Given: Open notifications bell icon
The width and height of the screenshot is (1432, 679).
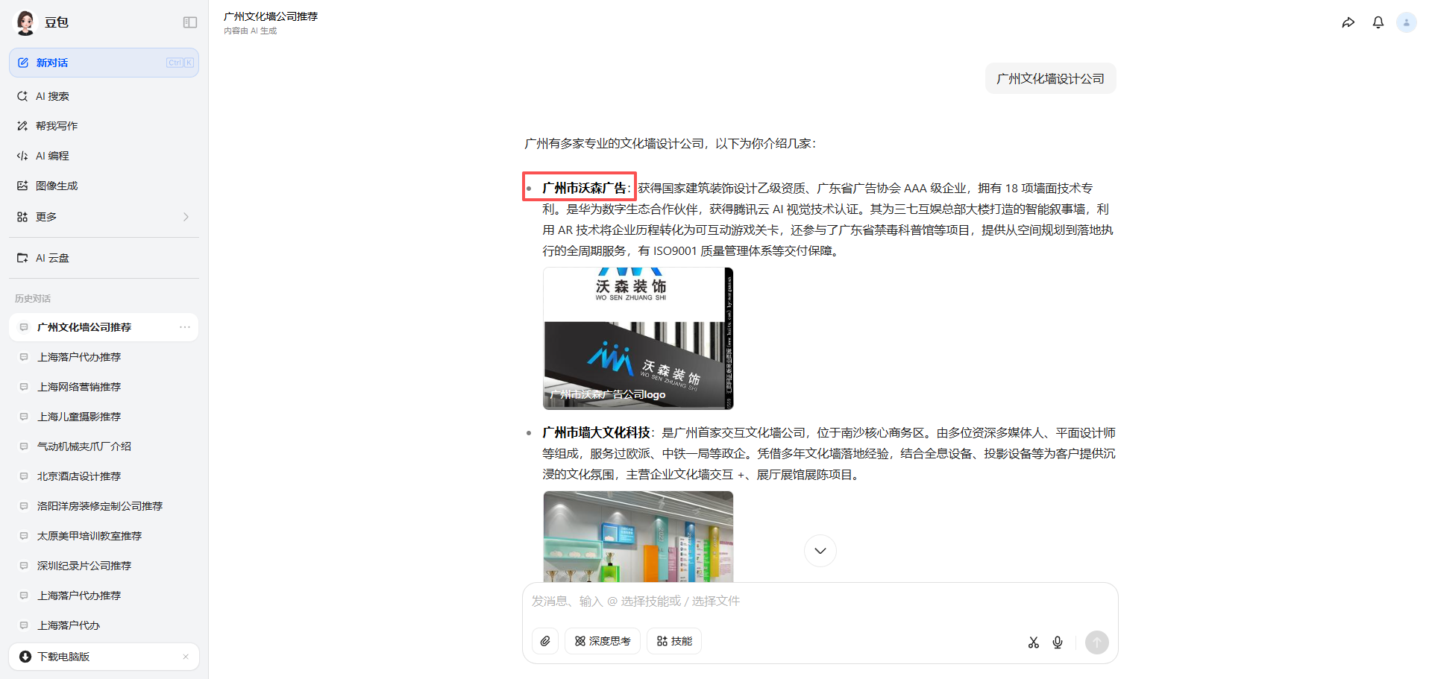Looking at the screenshot, I should pyautogui.click(x=1378, y=22).
